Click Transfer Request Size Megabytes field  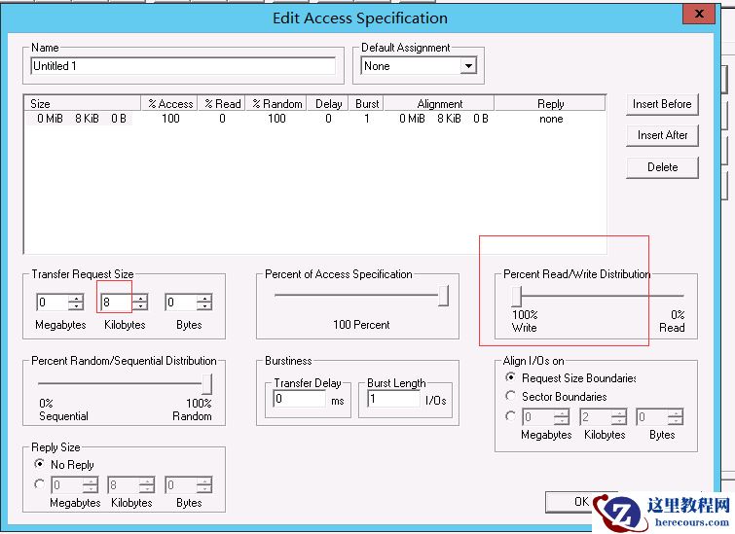tap(53, 303)
